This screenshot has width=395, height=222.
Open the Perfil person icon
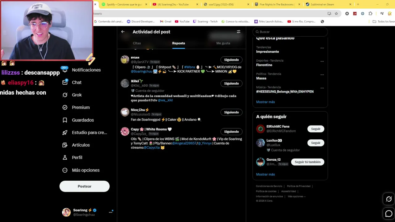pos(65,158)
